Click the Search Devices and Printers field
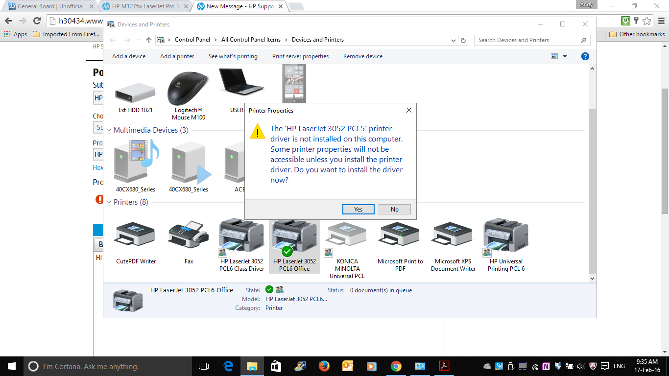This screenshot has height=376, width=669. (x=526, y=40)
